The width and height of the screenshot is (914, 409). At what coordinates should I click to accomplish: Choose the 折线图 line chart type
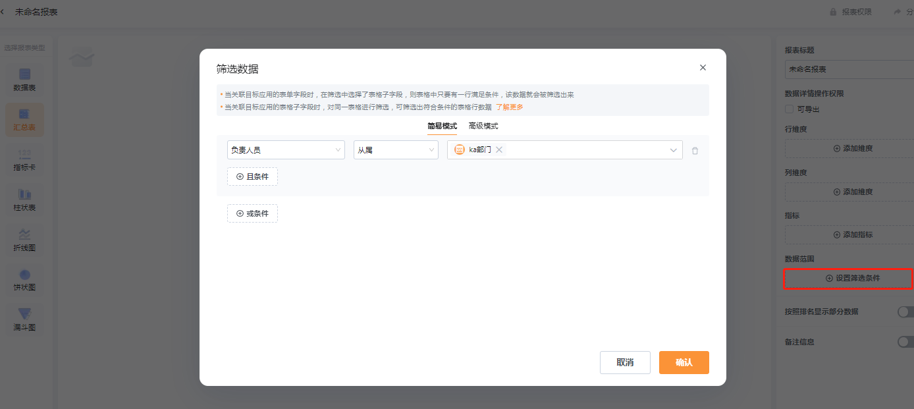24,240
